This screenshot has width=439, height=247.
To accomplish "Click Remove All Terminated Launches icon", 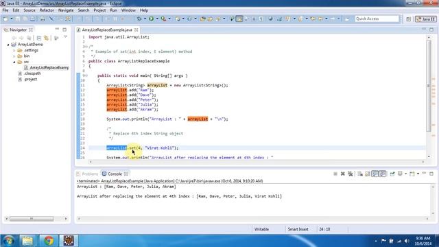I will pyautogui.click(x=350, y=174).
